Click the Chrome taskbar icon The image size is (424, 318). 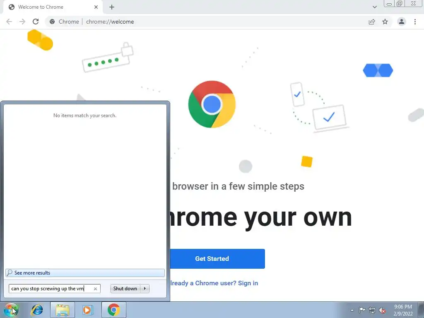[x=113, y=310]
